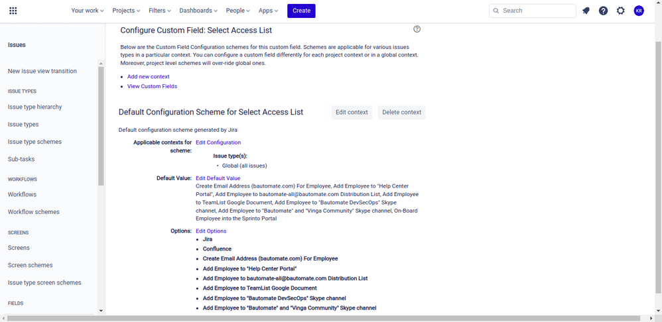Image resolution: width=662 pixels, height=322 pixels.
Task: Open Issue type screen schemes in sidebar
Action: 44,283
